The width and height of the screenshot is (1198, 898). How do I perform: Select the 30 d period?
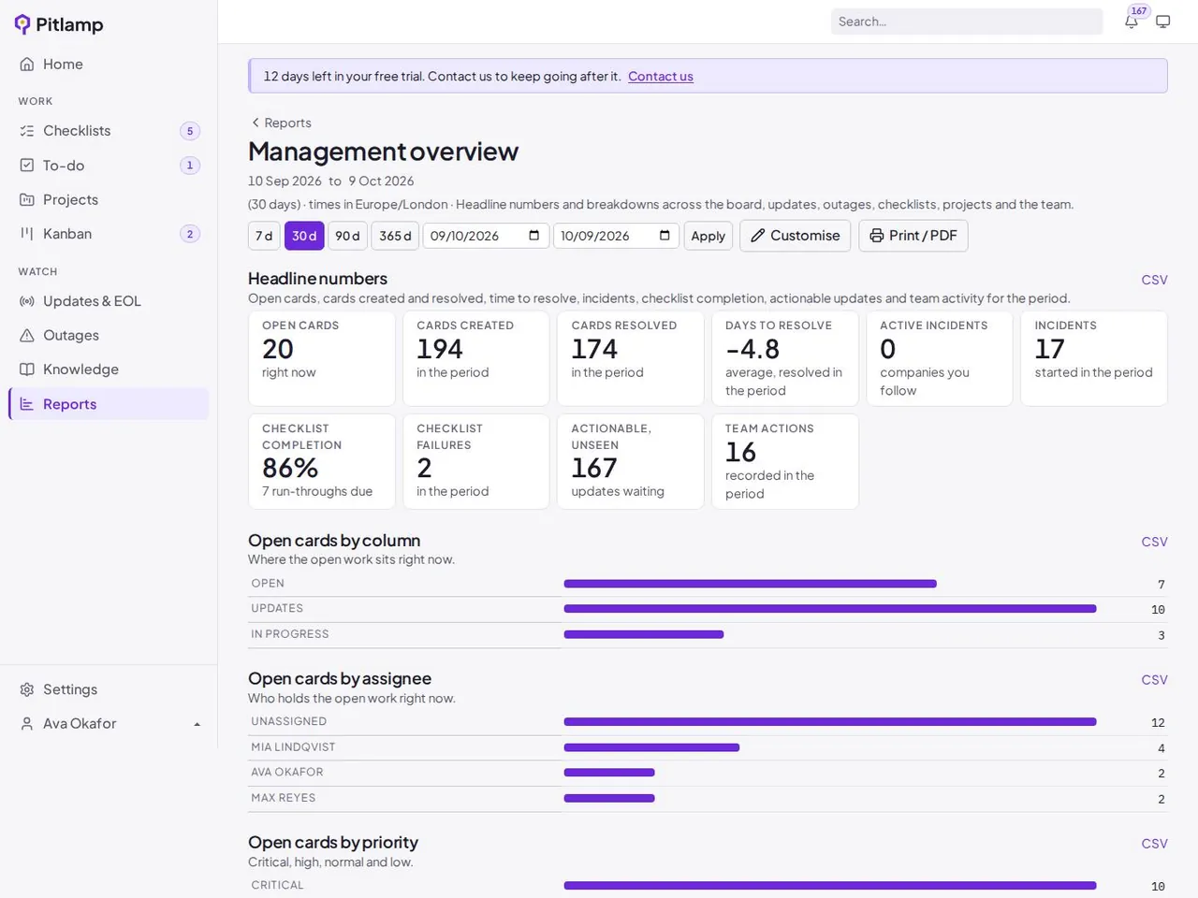tap(304, 236)
